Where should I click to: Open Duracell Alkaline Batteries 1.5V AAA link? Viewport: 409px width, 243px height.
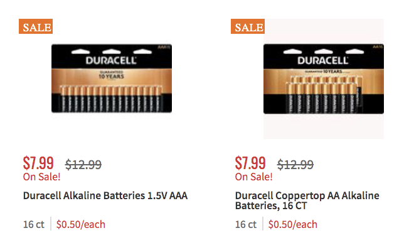[105, 195]
